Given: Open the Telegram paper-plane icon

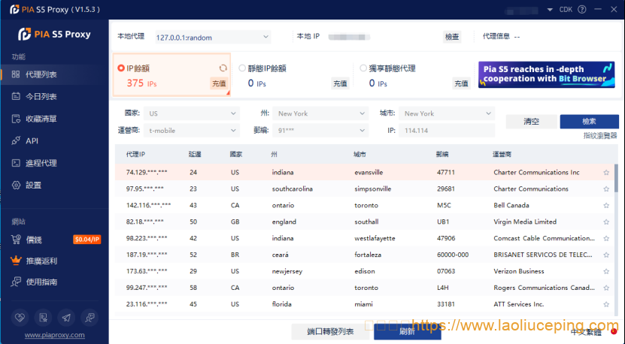Looking at the screenshot, I should pos(66,317).
